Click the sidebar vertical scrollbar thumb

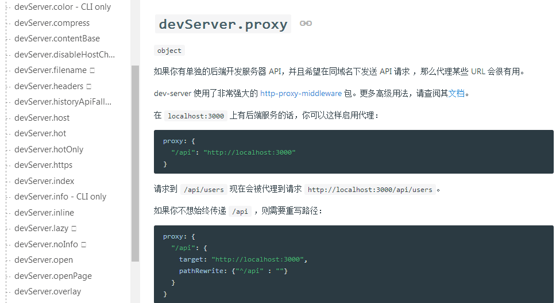pyautogui.click(x=135, y=164)
